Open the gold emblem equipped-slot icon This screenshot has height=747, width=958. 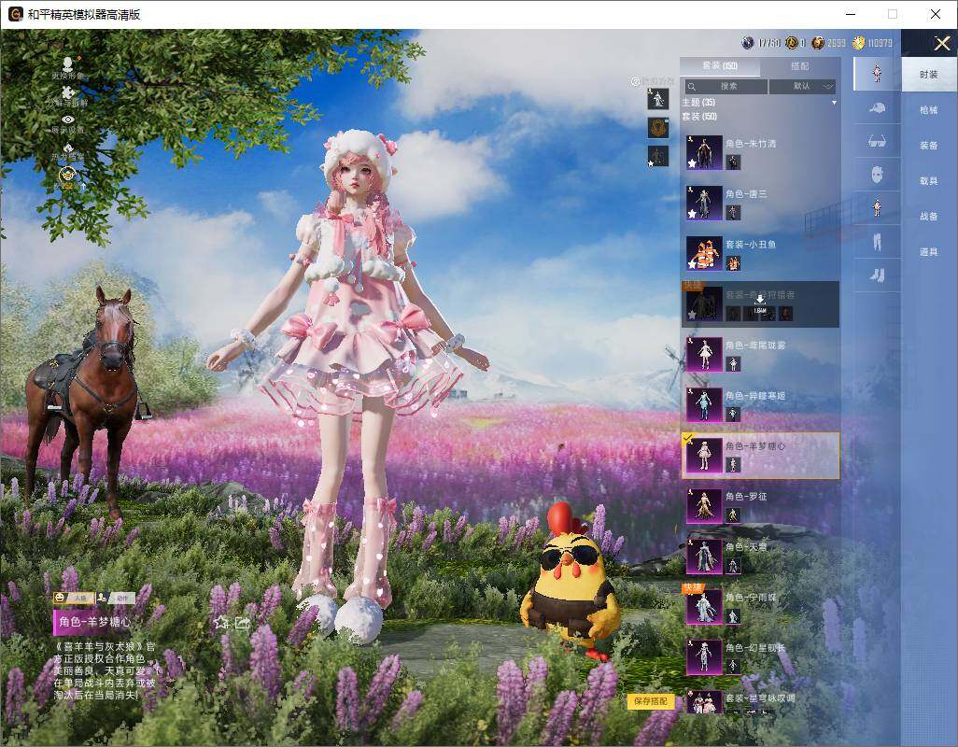coord(658,128)
